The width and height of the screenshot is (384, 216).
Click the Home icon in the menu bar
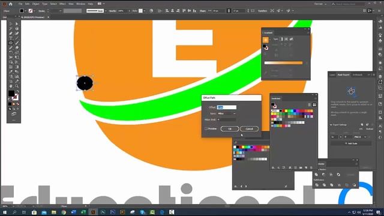pyautogui.click(x=11, y=4)
